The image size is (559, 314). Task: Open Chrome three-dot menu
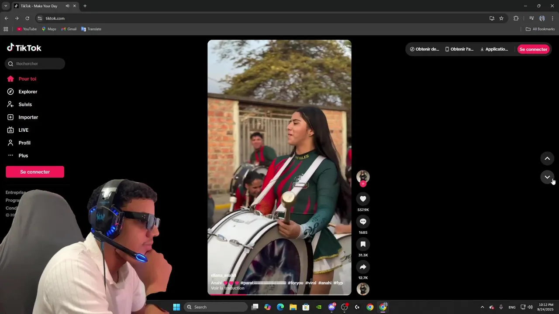(553, 18)
